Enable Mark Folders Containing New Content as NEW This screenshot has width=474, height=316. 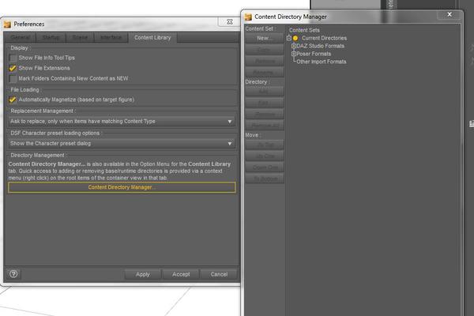click(x=13, y=79)
